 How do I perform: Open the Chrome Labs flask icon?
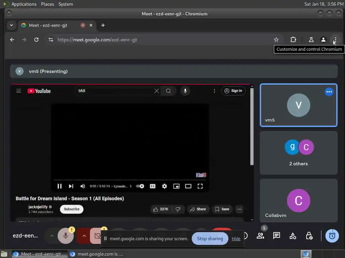coord(311,40)
